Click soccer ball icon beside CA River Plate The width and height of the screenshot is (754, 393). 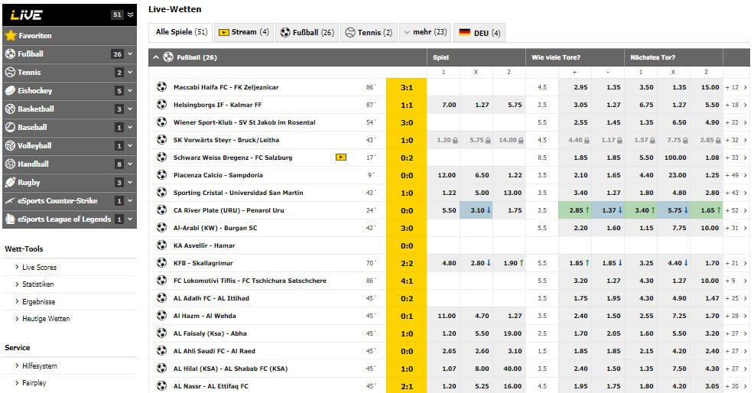[x=161, y=210]
